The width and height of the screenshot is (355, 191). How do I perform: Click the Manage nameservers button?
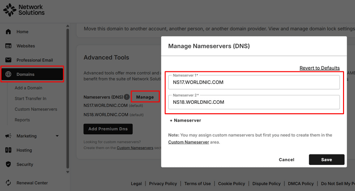click(145, 97)
